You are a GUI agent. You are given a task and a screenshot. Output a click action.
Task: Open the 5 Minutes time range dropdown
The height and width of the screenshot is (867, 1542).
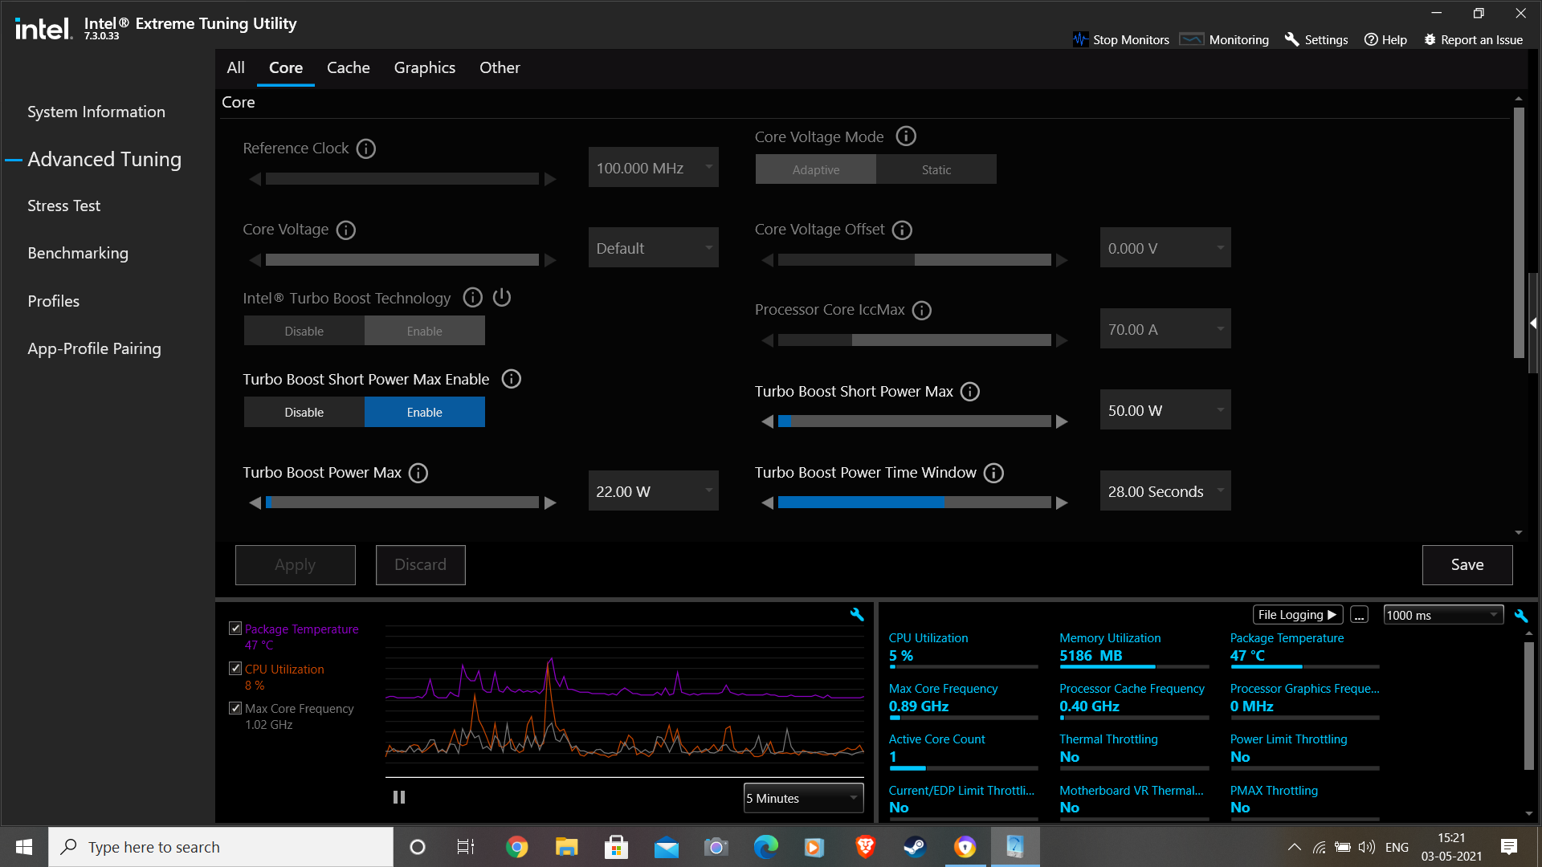[x=803, y=798]
